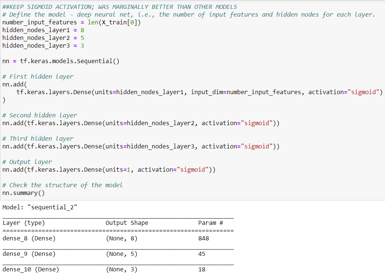Viewport: 385px width, 278px height.
Task: Click the "nn.add(" opening line
Action: [x=14, y=84]
